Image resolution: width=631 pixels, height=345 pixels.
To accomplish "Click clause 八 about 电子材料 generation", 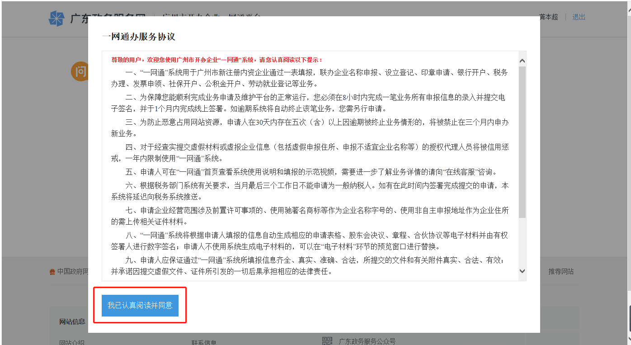I will [310, 241].
